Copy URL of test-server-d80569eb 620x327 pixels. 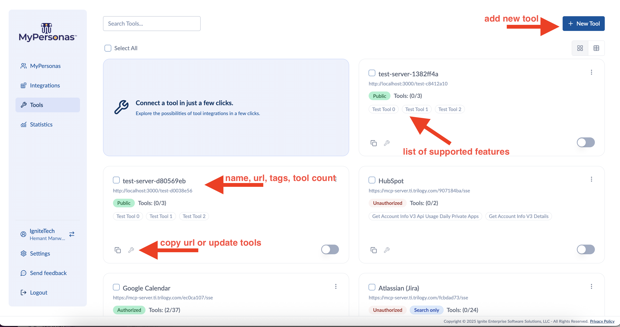pyautogui.click(x=118, y=250)
